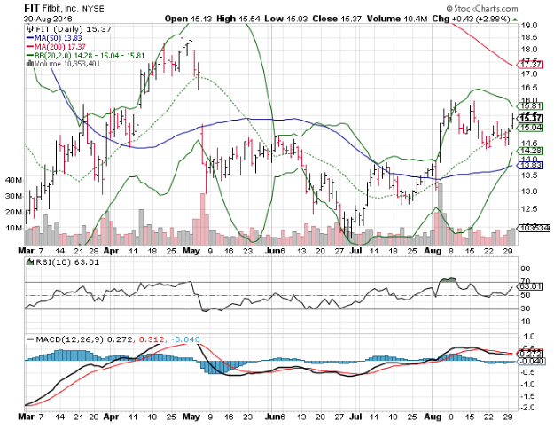Click the 'Close 15.37' value
Viewport: 554px width, 429px height.
coord(337,19)
